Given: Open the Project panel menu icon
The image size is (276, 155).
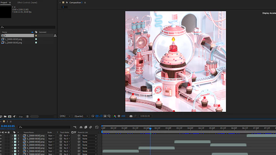Looking at the screenshot, I should 10,3.
